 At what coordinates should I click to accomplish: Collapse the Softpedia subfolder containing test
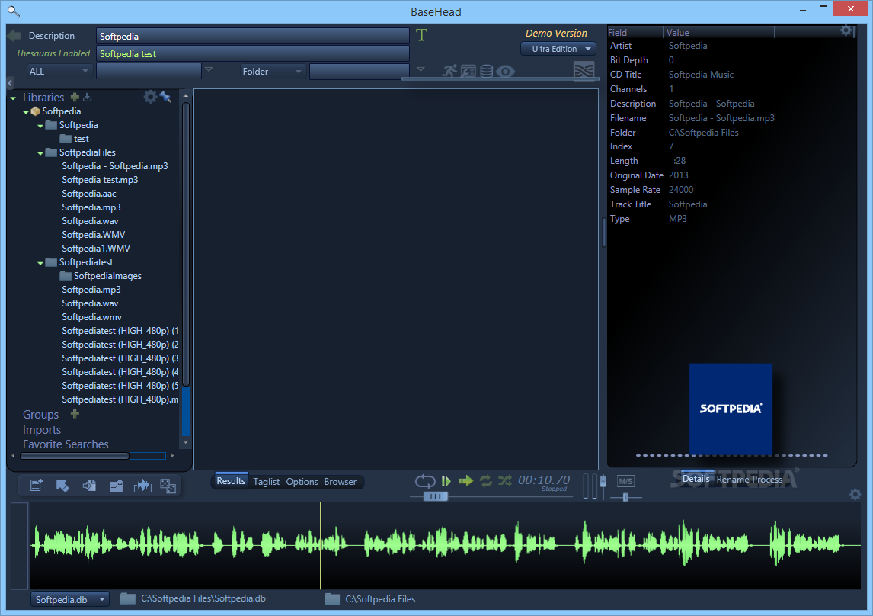tap(40, 126)
